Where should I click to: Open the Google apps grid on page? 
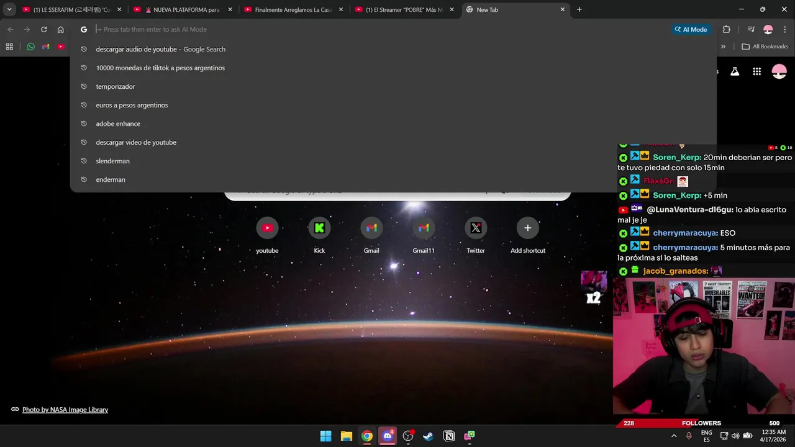point(756,71)
